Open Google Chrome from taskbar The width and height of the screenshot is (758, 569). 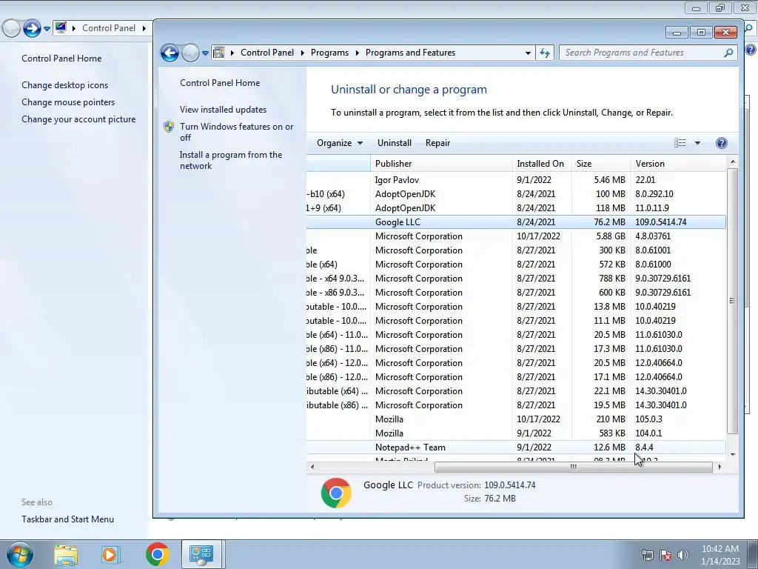(157, 554)
